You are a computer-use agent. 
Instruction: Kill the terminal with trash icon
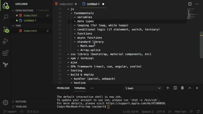(x=182, y=88)
